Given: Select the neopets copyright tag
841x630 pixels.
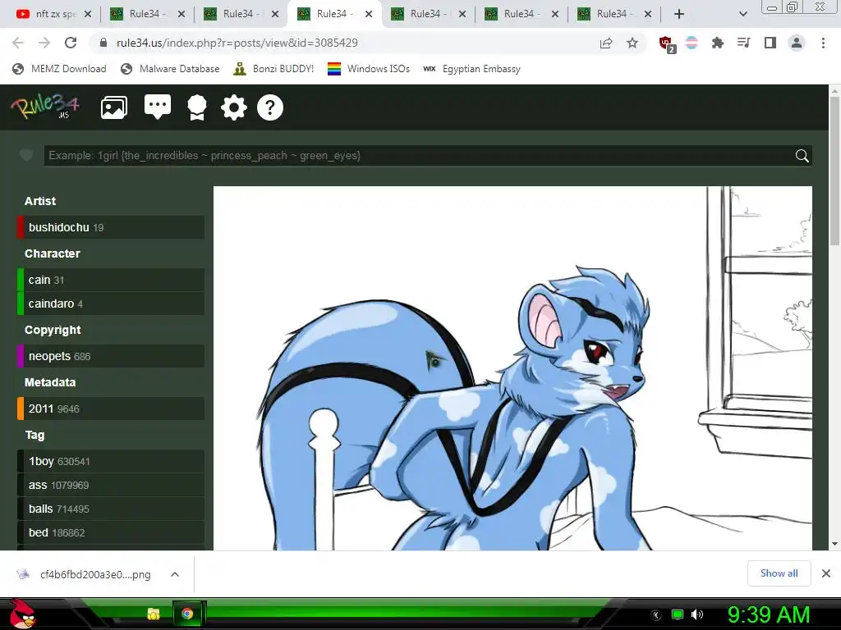Looking at the screenshot, I should point(49,356).
